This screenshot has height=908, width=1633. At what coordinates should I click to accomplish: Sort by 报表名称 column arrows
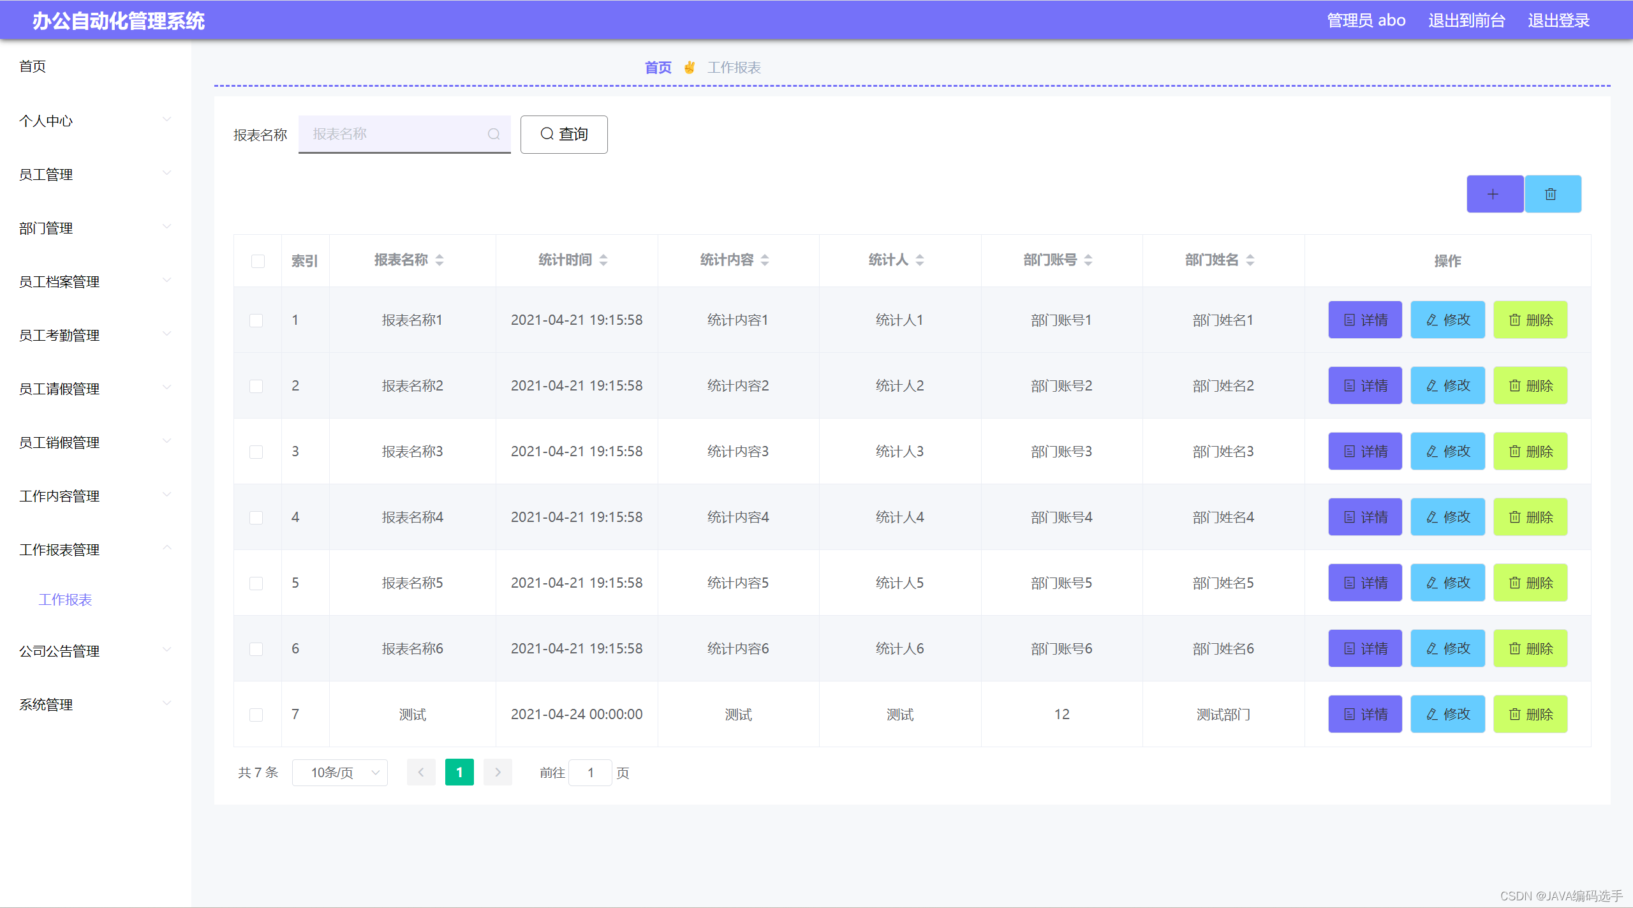(x=440, y=260)
